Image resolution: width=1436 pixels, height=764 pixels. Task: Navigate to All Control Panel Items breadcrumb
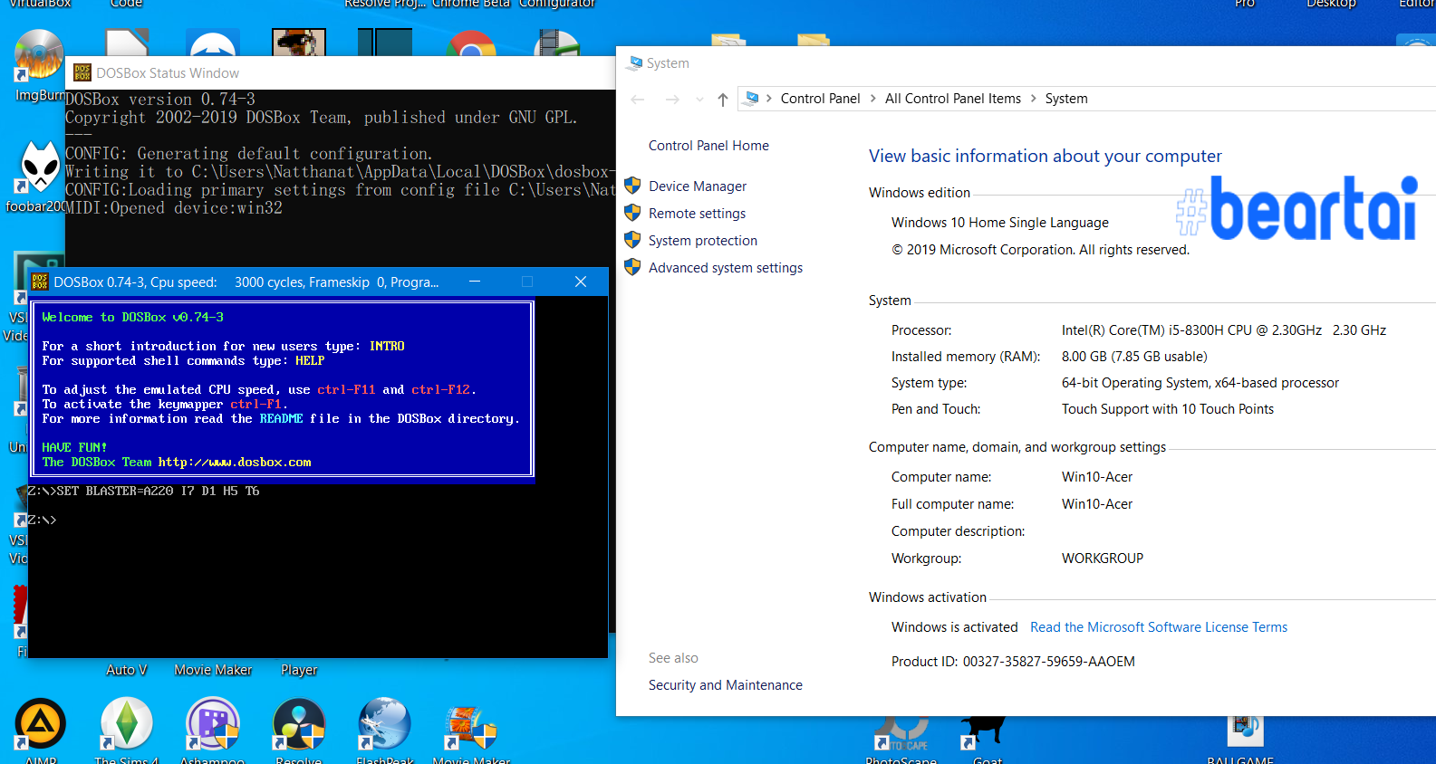[952, 99]
